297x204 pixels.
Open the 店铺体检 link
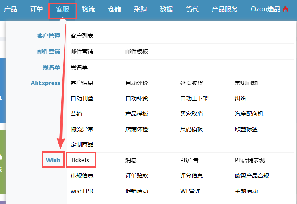click(x=137, y=129)
